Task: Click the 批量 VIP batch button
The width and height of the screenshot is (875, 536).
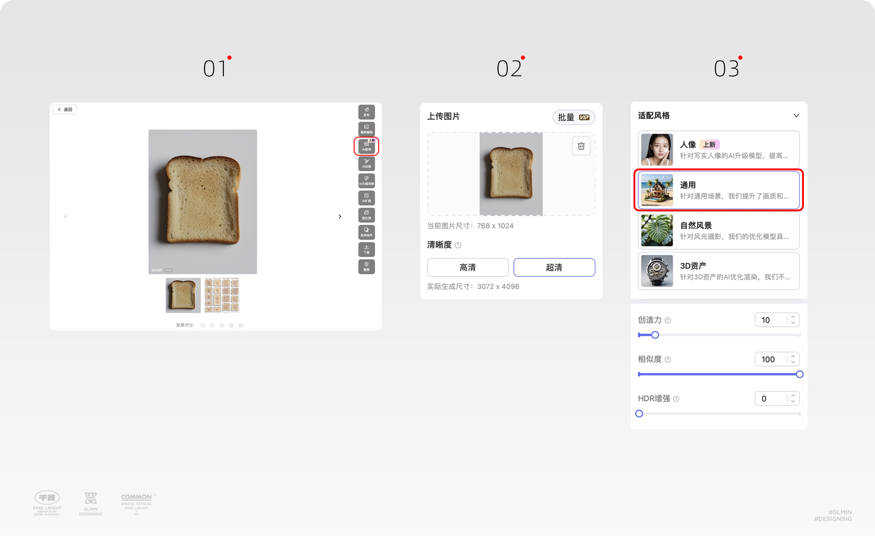Action: tap(574, 117)
